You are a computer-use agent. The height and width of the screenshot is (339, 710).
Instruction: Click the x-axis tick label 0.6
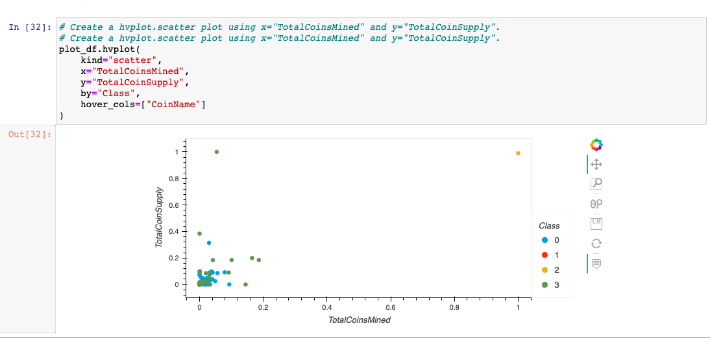tap(391, 307)
